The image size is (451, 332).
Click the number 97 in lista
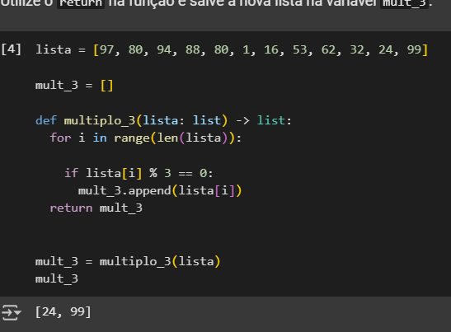pyautogui.click(x=106, y=49)
